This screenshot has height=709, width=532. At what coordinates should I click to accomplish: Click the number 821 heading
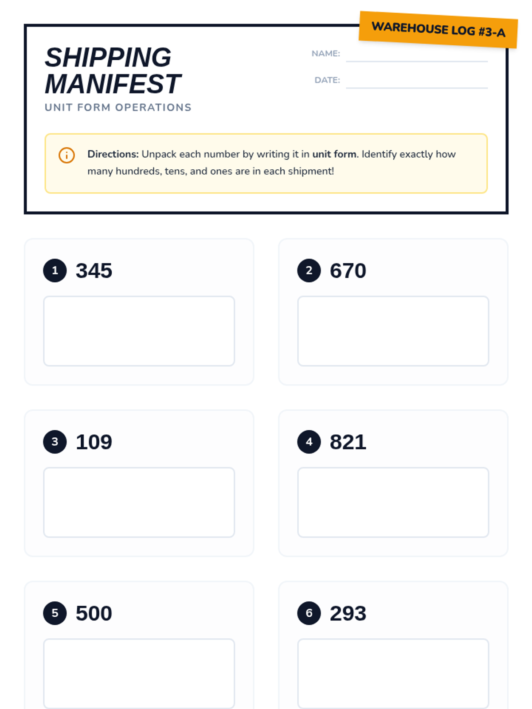click(x=348, y=442)
